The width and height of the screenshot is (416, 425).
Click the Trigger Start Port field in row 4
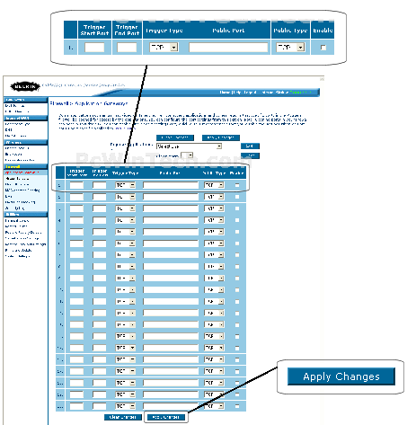[76, 220]
